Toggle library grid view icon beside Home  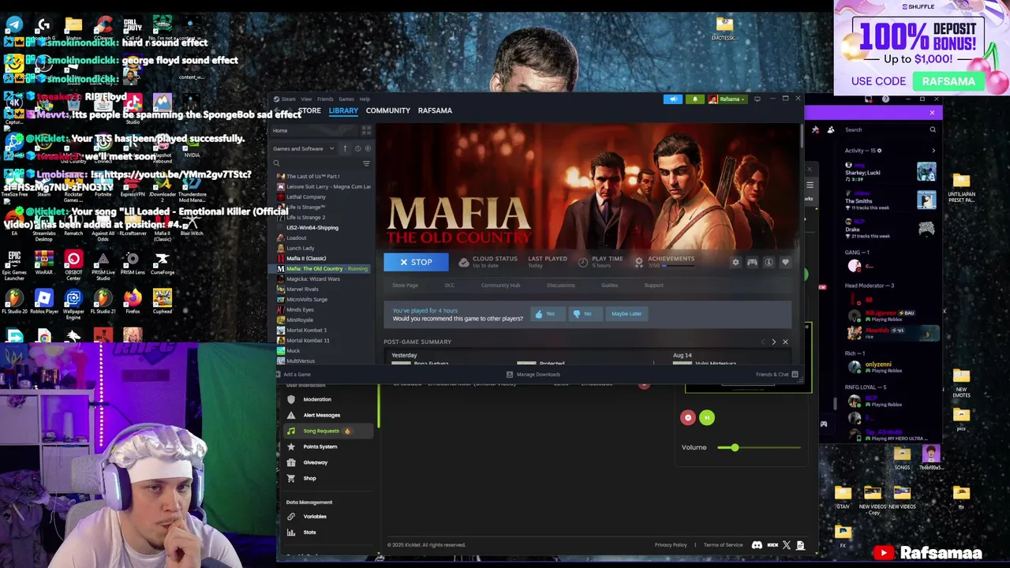point(366,131)
